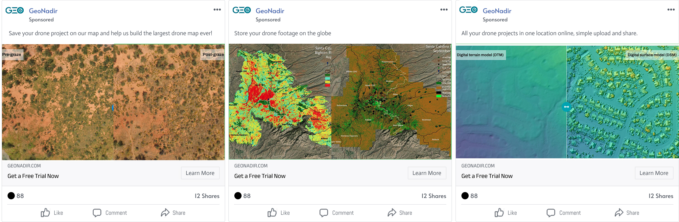
Task: Click the Share arrow icon on the third ad
Action: (x=619, y=213)
